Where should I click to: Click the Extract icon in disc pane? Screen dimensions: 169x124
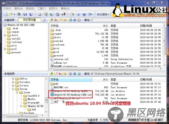(x=71, y=20)
